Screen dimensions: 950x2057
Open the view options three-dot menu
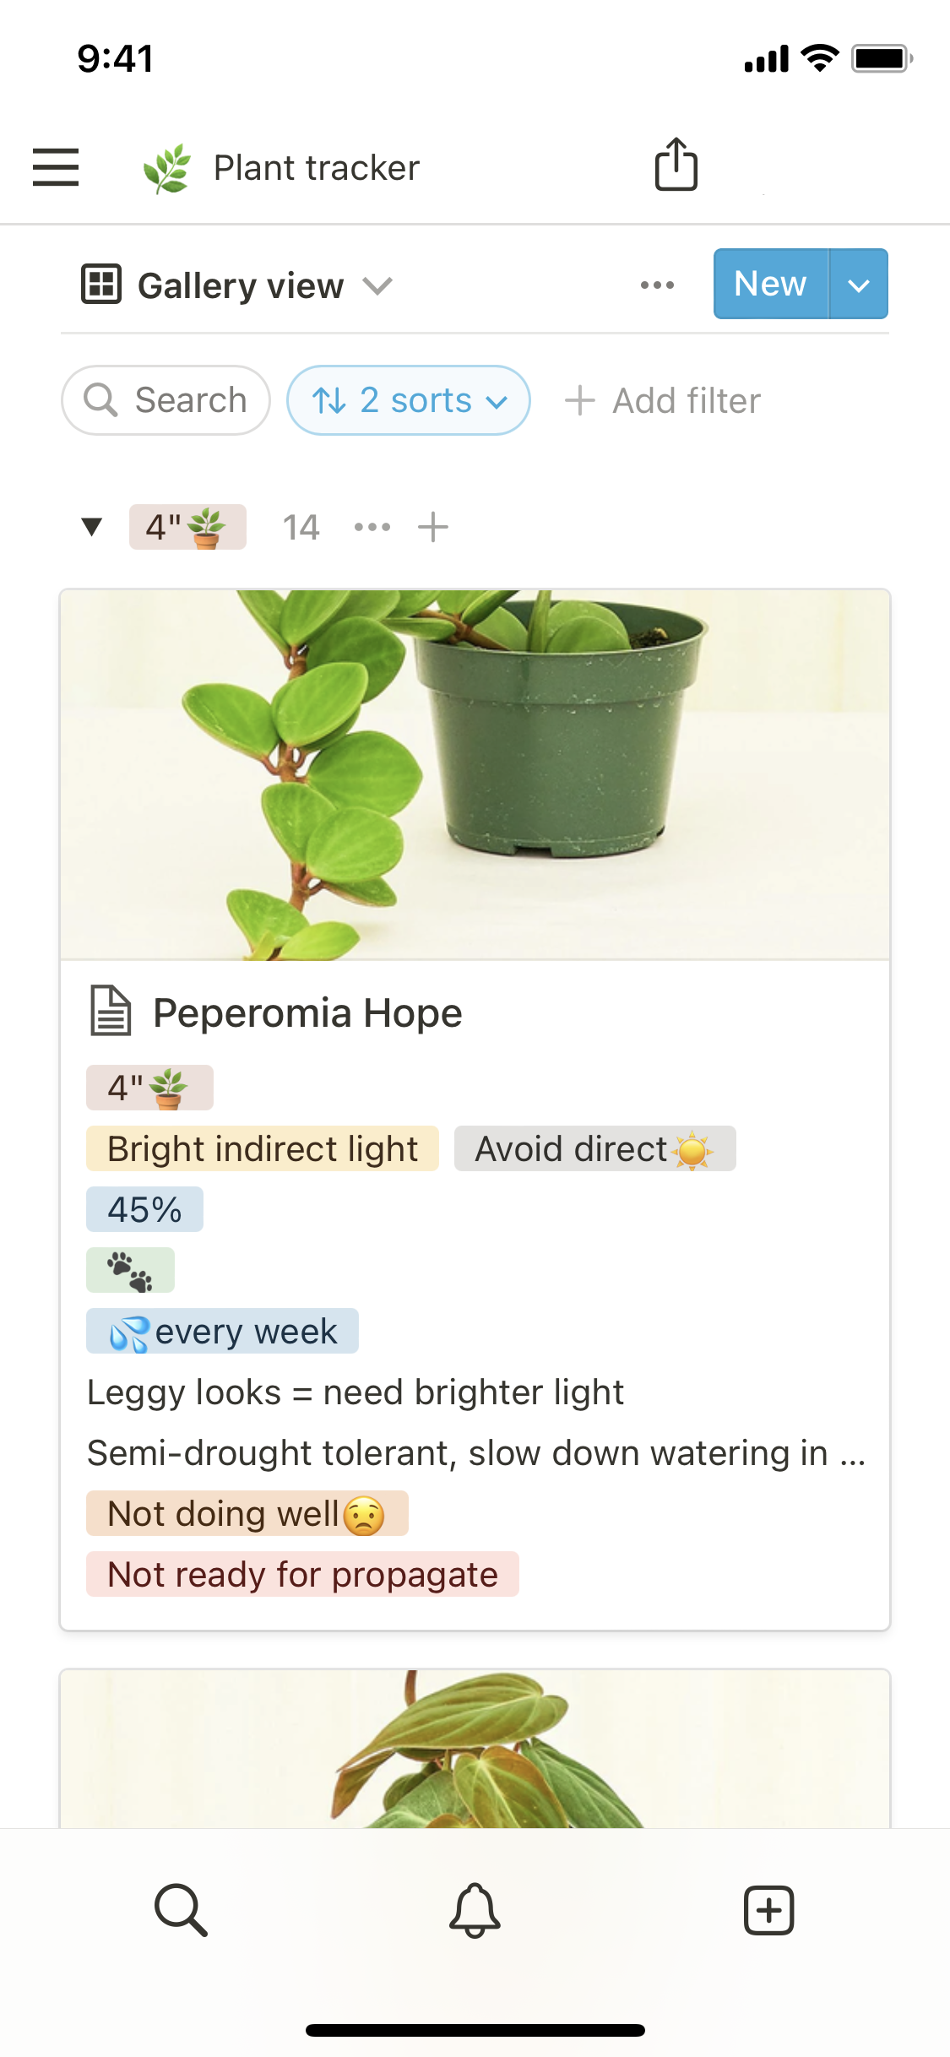coord(657,285)
